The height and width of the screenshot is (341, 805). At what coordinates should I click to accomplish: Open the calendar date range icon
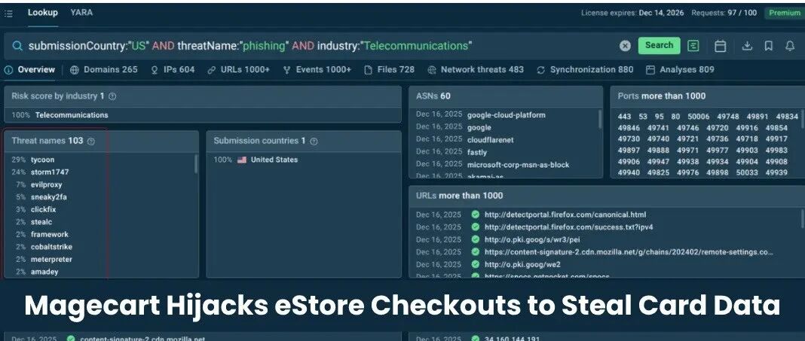pos(721,46)
